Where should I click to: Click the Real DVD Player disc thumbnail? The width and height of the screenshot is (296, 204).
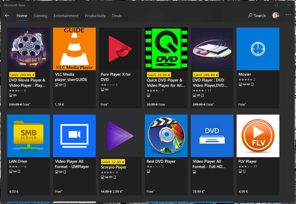(x=166, y=136)
